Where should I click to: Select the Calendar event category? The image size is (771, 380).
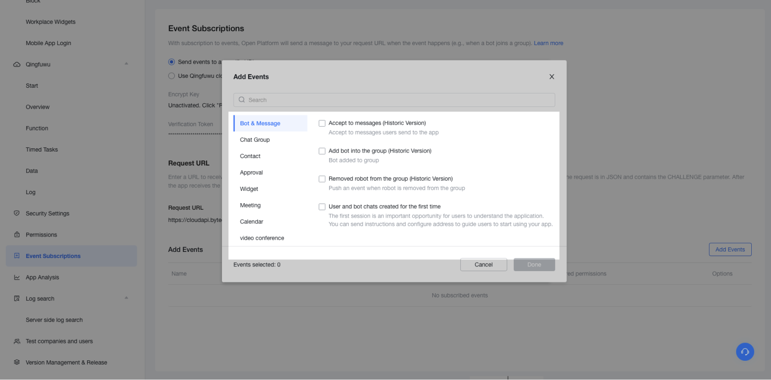pyautogui.click(x=252, y=222)
